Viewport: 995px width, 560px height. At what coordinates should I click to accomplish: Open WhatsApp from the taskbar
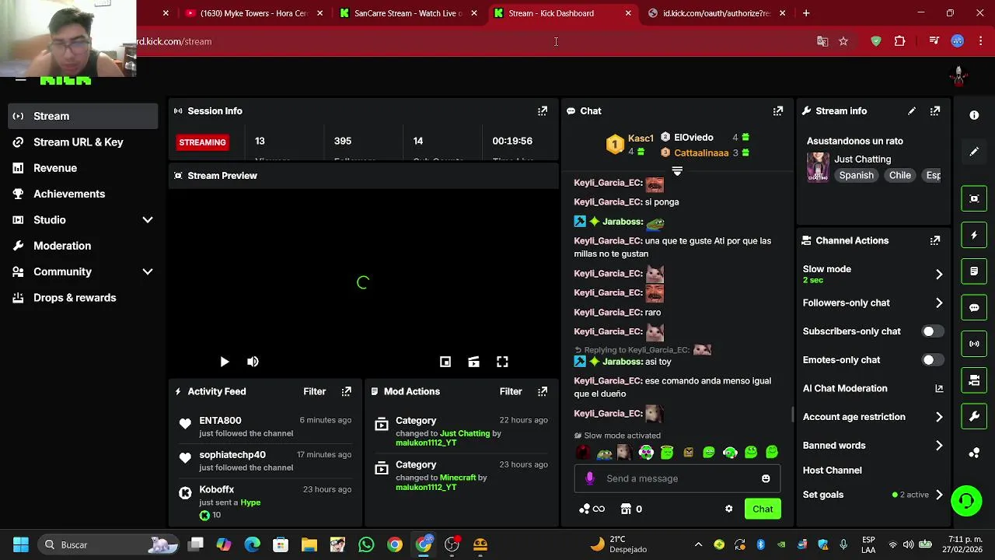point(366,544)
